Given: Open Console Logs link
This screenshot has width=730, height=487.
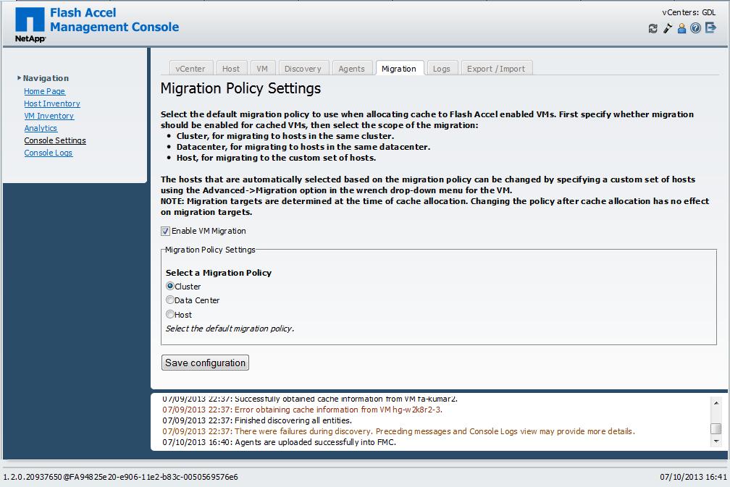Looking at the screenshot, I should click(x=49, y=153).
